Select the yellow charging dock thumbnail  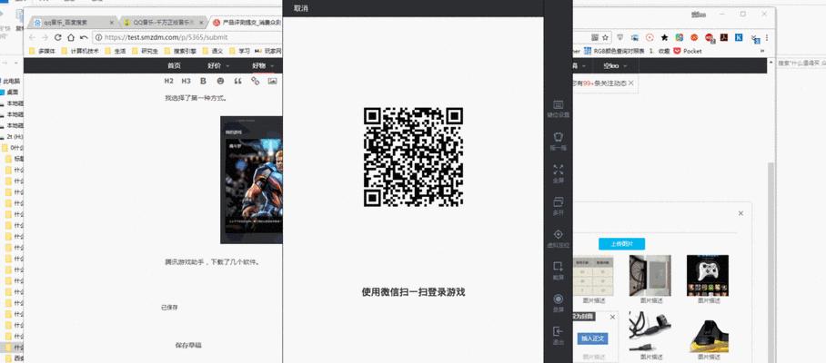pyautogui.click(x=708, y=334)
